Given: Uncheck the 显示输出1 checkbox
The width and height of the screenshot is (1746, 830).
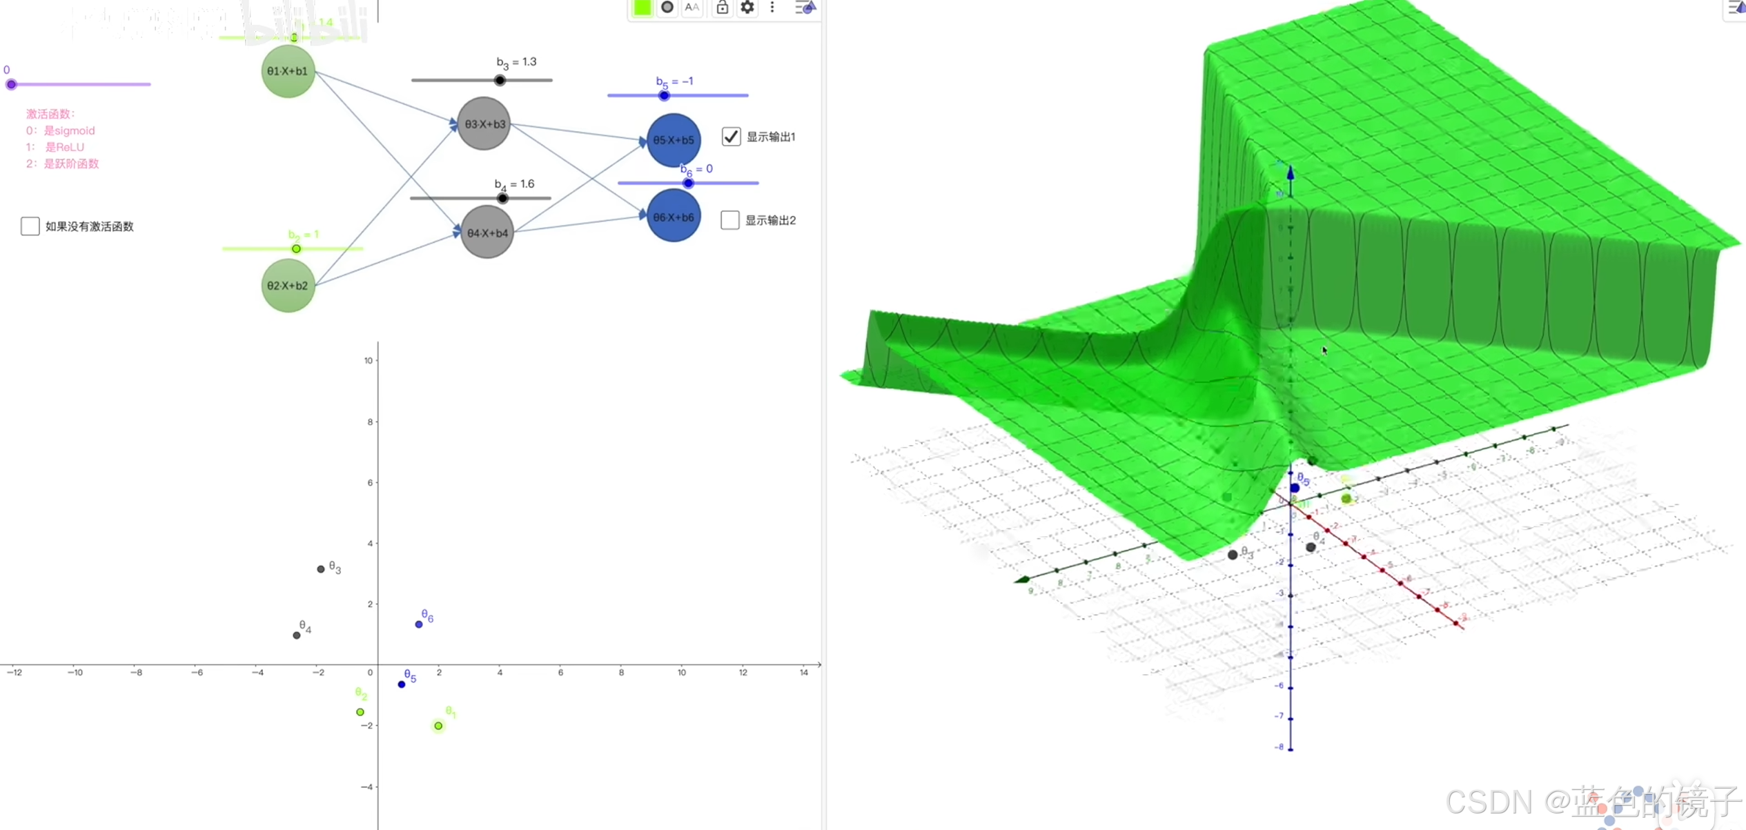Looking at the screenshot, I should [x=731, y=137].
